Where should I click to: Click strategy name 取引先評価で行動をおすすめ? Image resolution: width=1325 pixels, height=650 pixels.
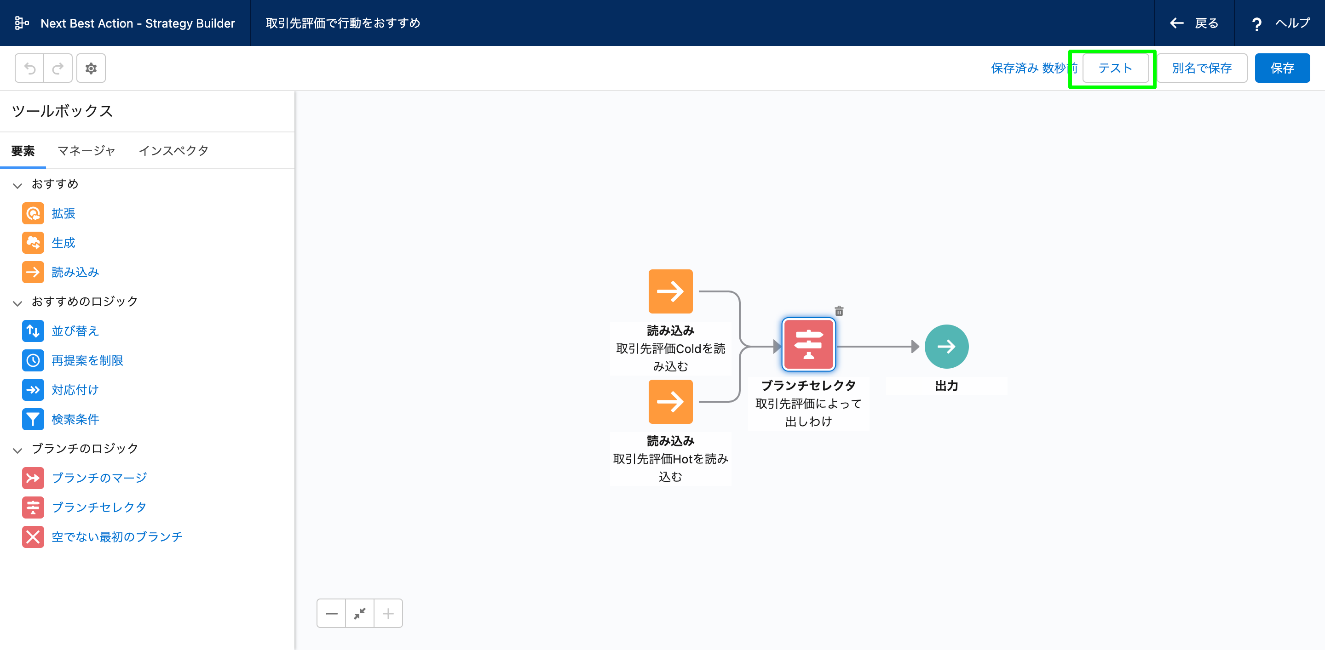[x=343, y=23]
